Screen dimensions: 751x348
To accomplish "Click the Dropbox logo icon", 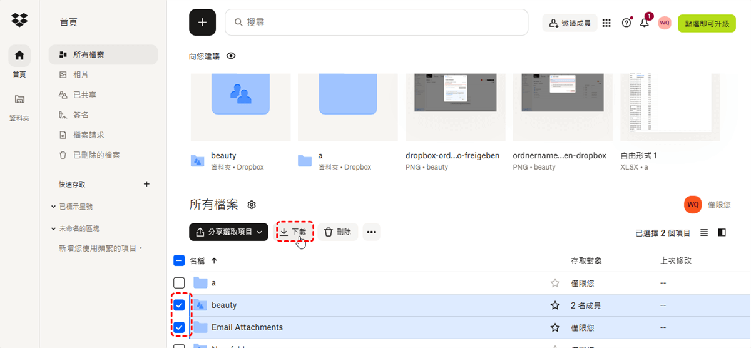I will (x=19, y=20).
